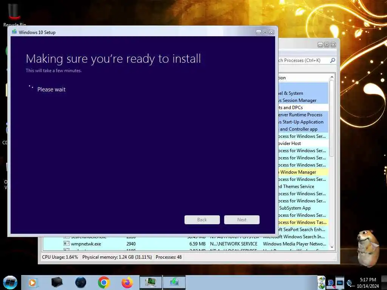Select the 'Window Manager' highlighted row
The height and width of the screenshot is (290, 387).
(x=303, y=172)
